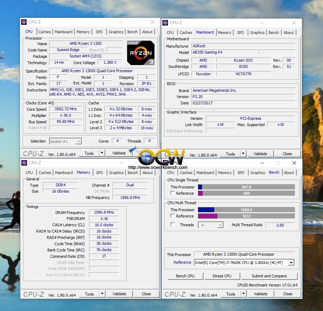Click Validate in the CPU window
This screenshot has width=323, height=311.
coord(119,153)
